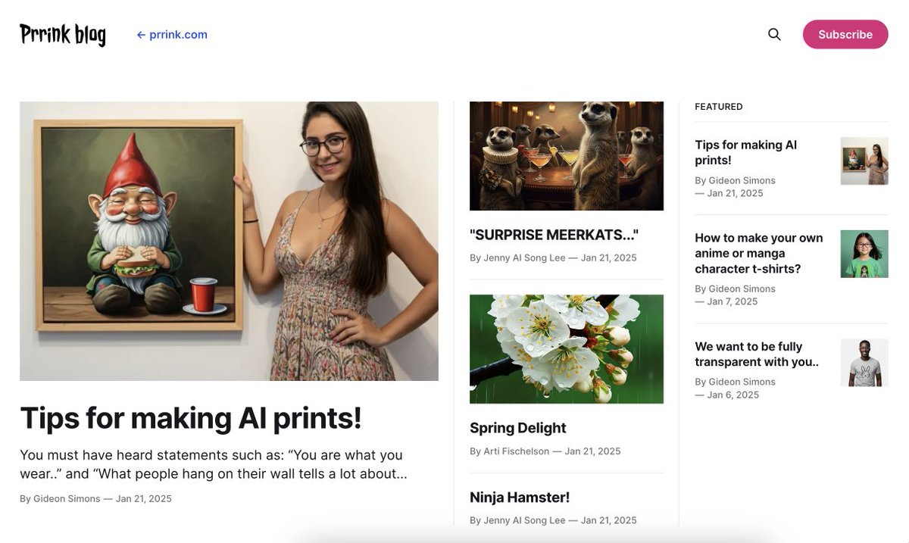909x543 pixels.
Task: Open the Spring Delight article
Action: 518,428
